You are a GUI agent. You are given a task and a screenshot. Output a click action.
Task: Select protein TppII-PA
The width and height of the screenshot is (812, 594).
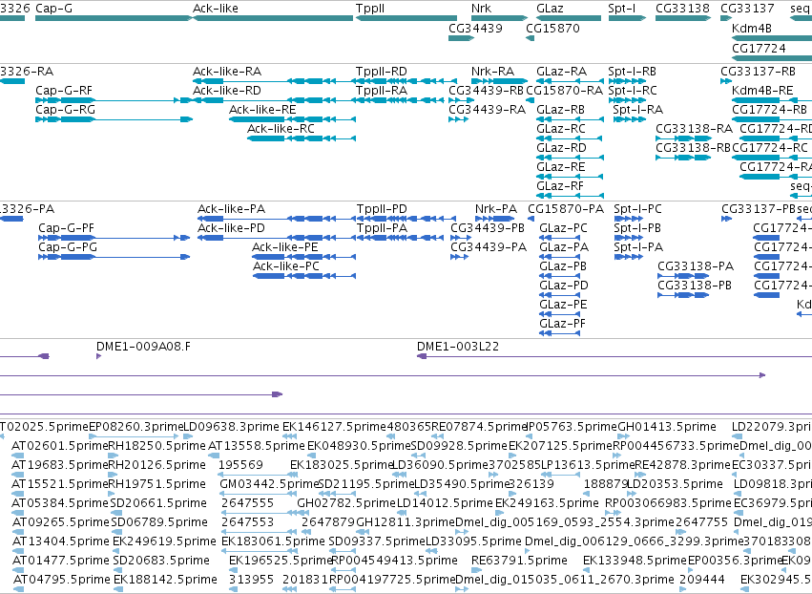tap(383, 228)
